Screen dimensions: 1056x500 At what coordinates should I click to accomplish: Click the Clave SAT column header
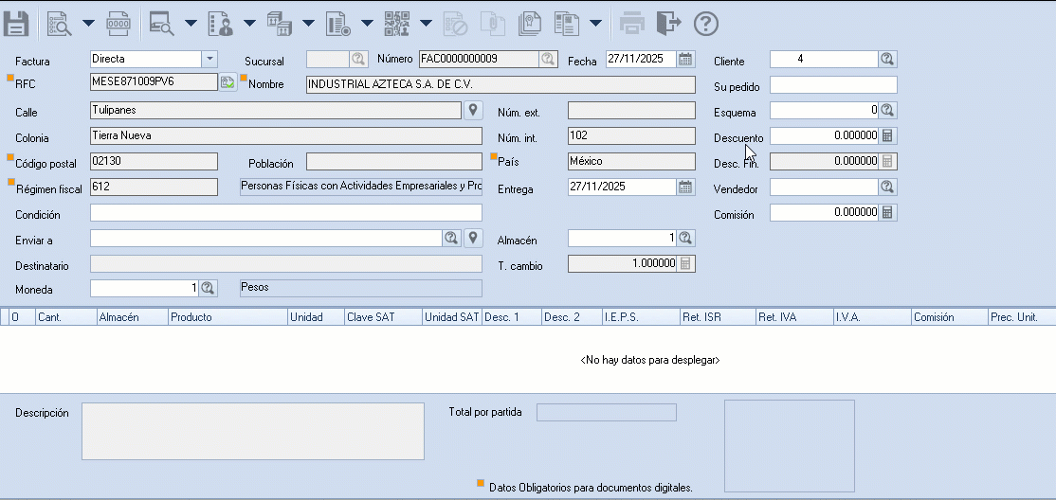point(383,317)
